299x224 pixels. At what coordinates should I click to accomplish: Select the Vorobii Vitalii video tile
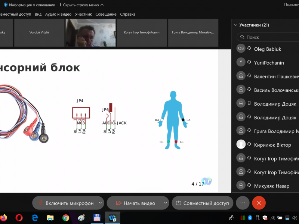[39, 32]
